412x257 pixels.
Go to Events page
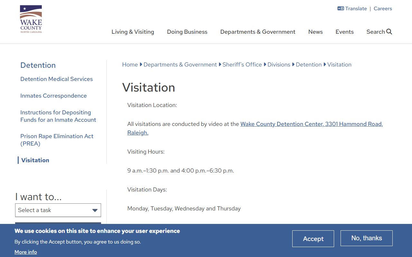[345, 32]
